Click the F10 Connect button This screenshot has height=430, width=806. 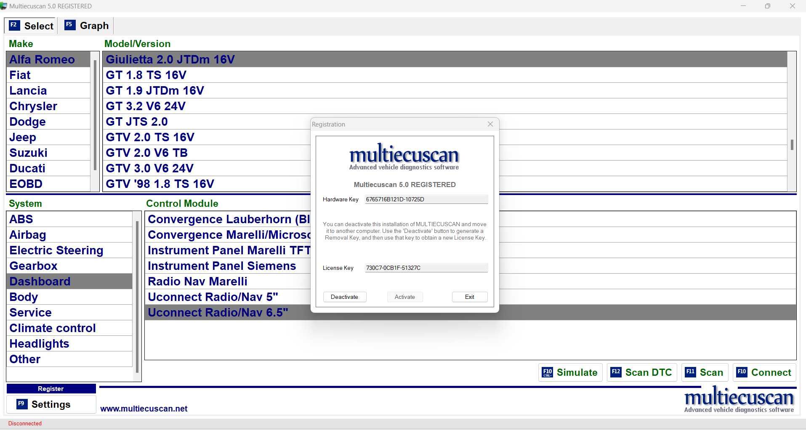pos(764,372)
